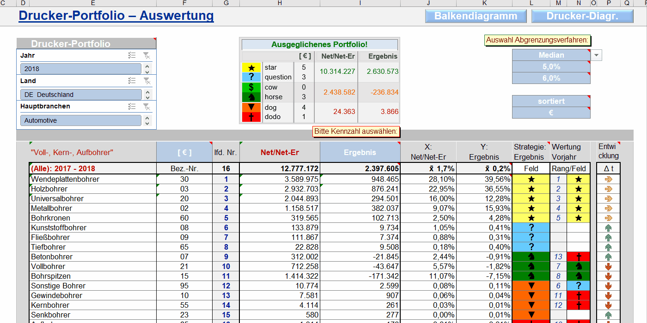Screen dimensions: 647x323
Task: Click the up arrow icon for Betonbohrer
Action: pyautogui.click(x=608, y=257)
